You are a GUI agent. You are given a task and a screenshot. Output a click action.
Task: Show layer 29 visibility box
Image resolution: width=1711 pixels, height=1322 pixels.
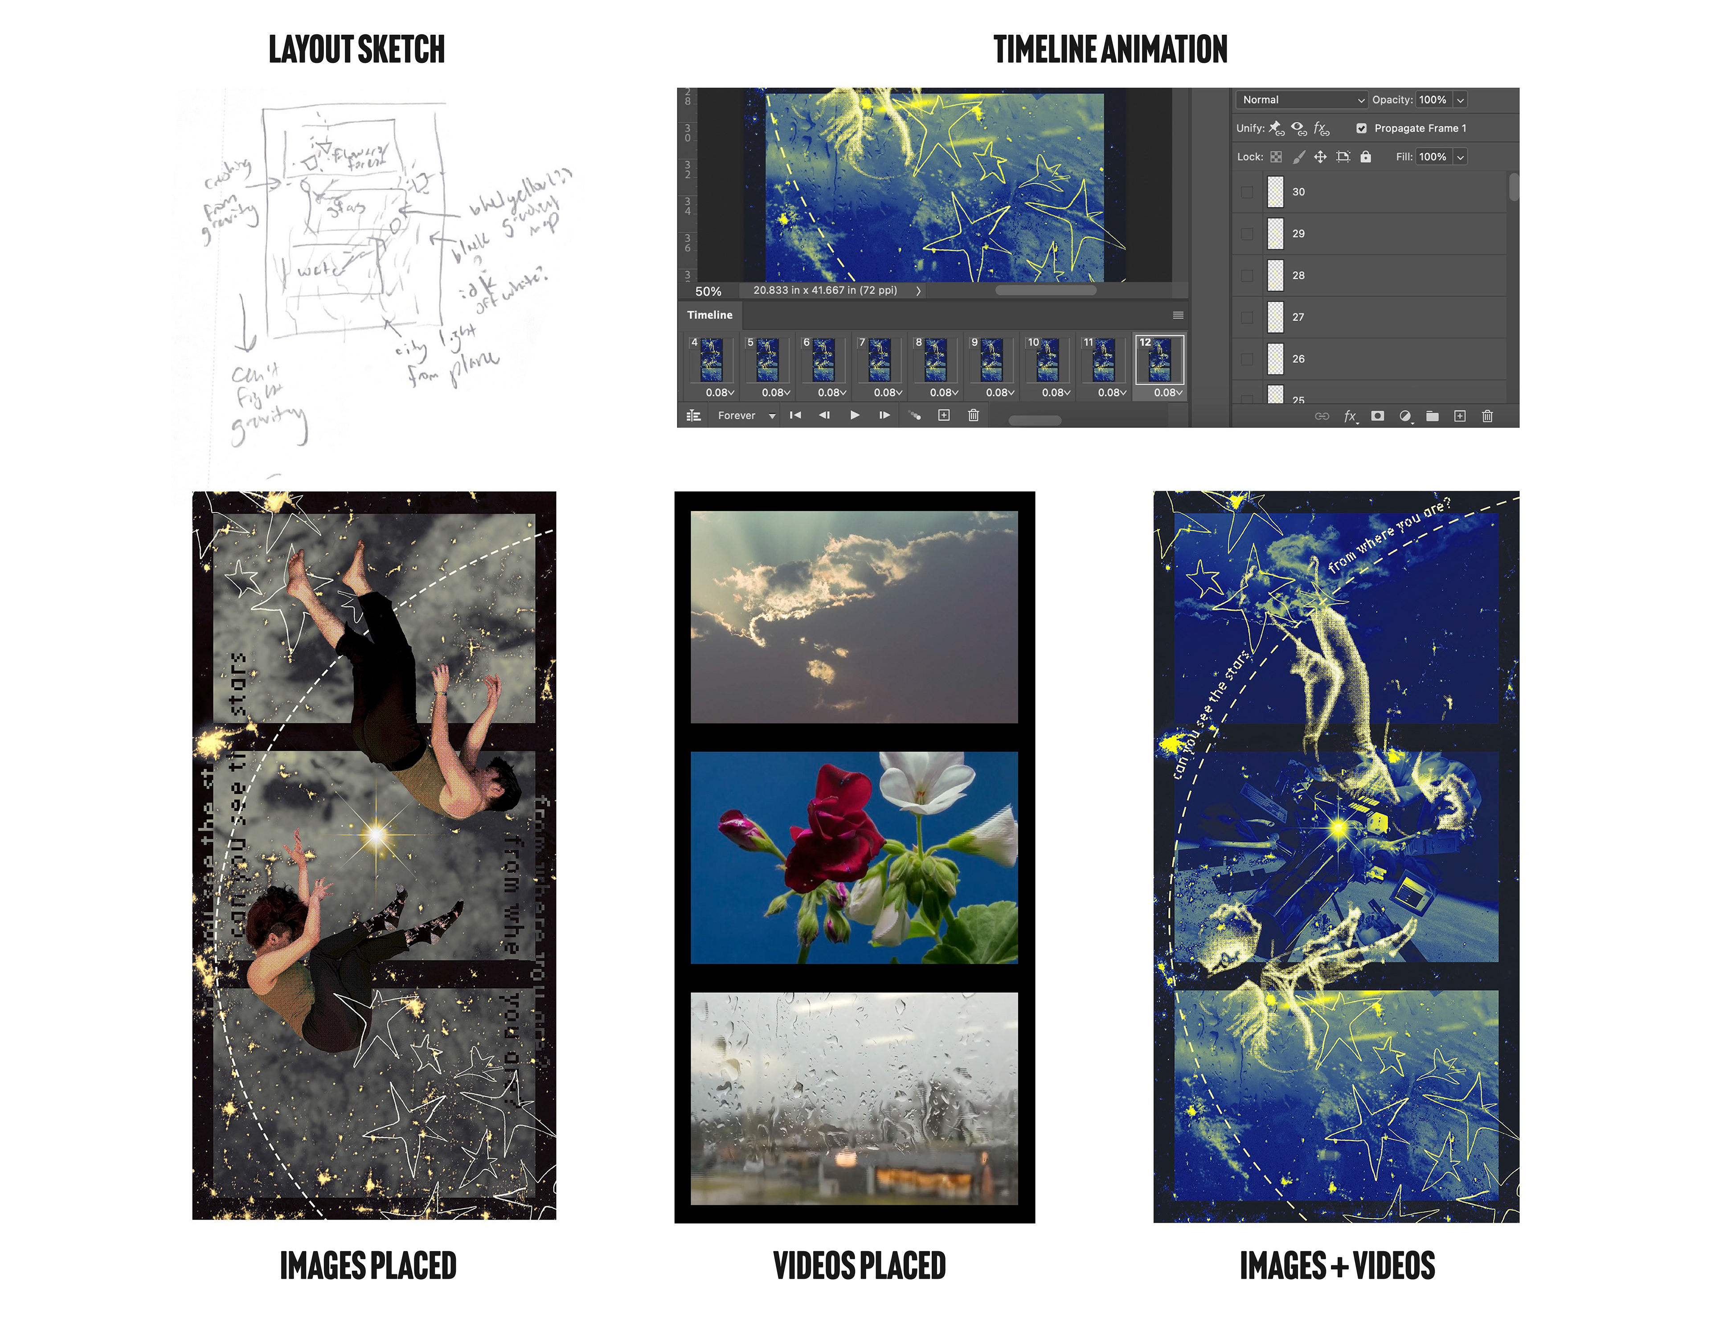tap(1247, 233)
